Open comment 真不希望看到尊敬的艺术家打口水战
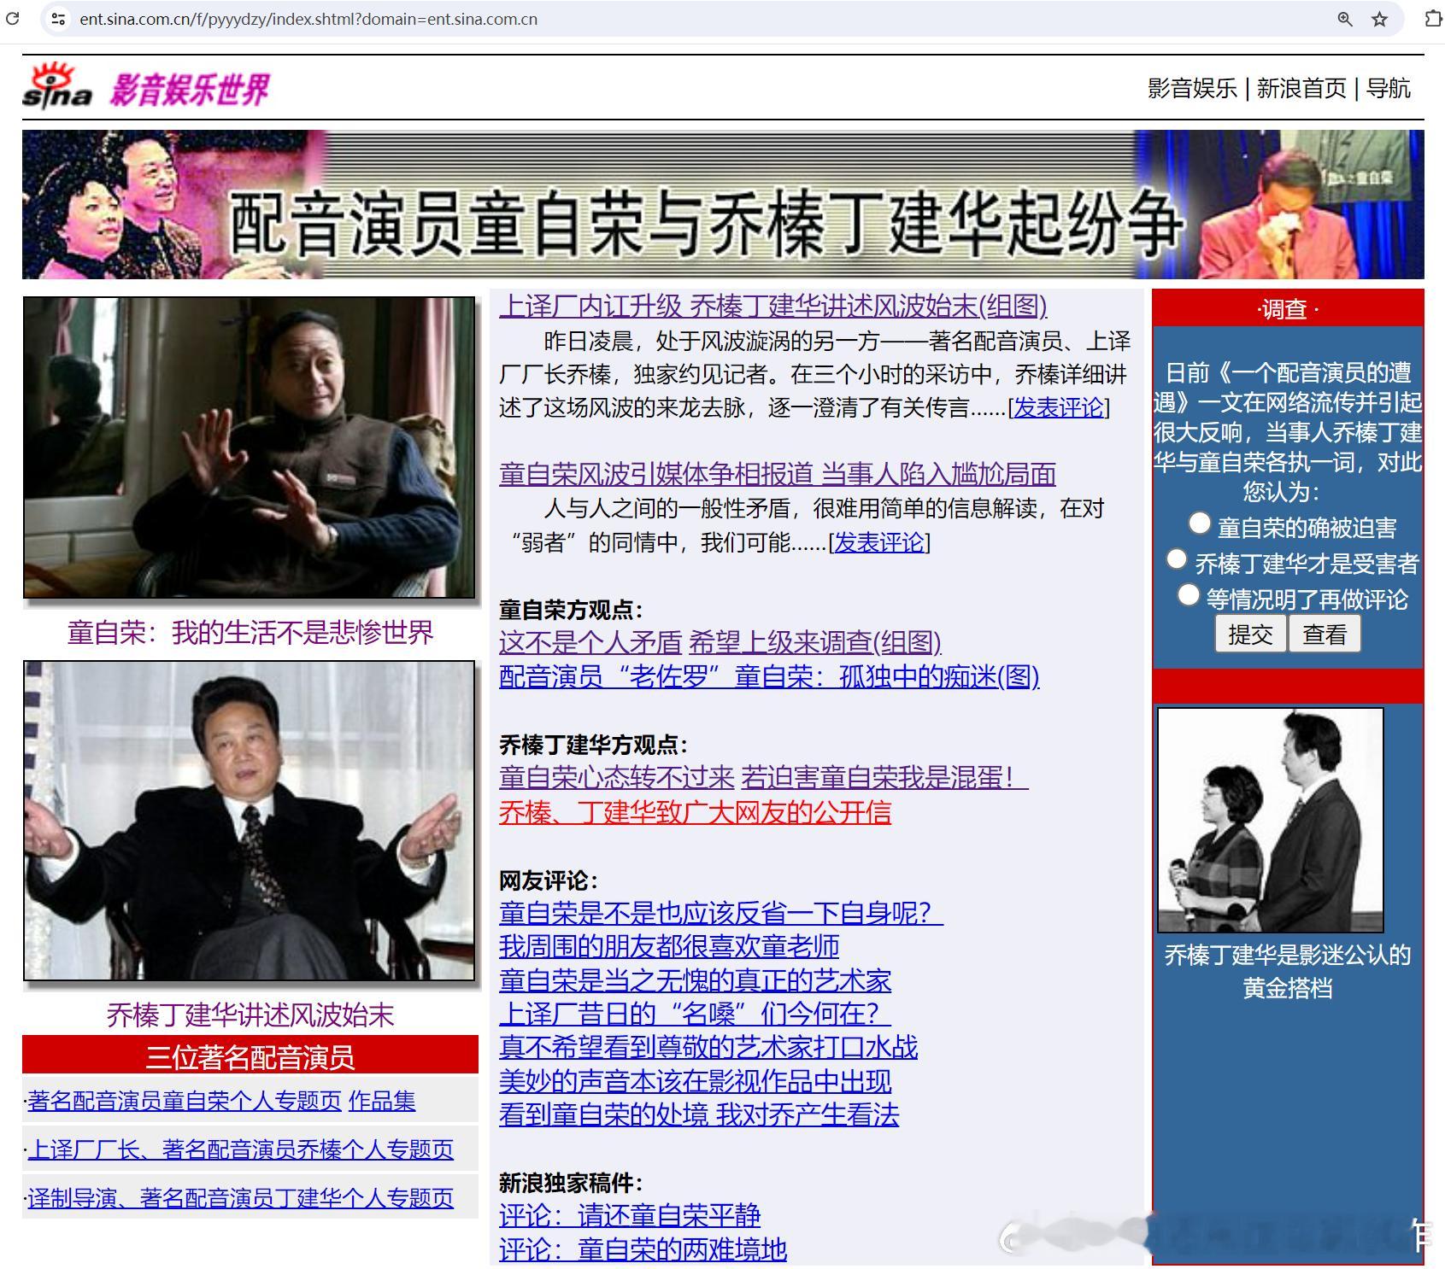1445x1269 pixels. [x=708, y=1047]
